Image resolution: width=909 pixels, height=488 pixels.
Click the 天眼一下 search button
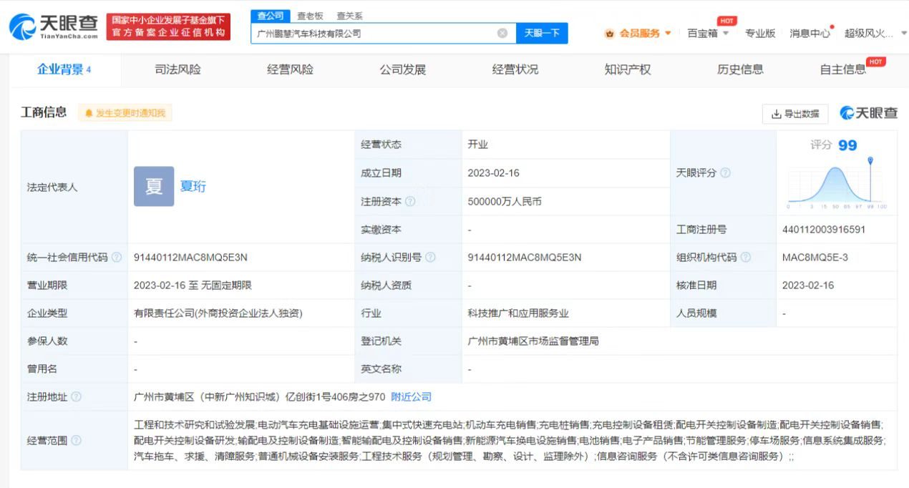tap(542, 32)
